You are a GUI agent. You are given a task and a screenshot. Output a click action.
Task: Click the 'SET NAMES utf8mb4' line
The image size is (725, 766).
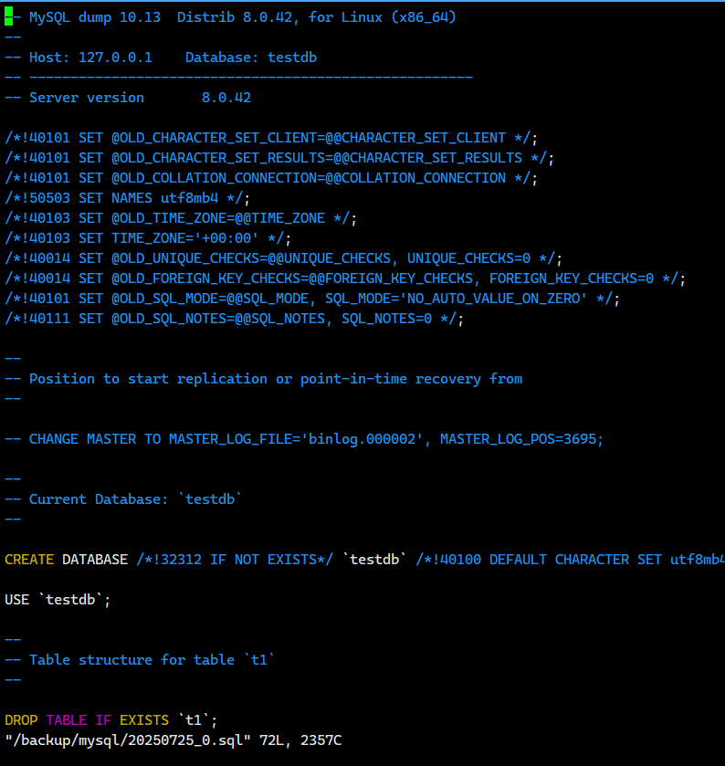pyautogui.click(x=127, y=198)
